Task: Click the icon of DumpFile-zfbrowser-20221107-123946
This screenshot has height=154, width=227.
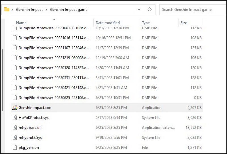Action: pyautogui.click(x=15, y=48)
